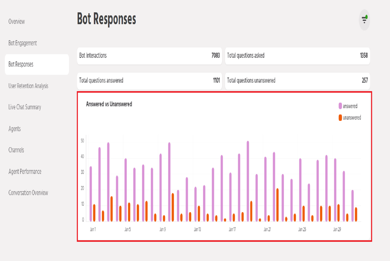
Task: Open the Overview section
Action: pyautogui.click(x=17, y=22)
